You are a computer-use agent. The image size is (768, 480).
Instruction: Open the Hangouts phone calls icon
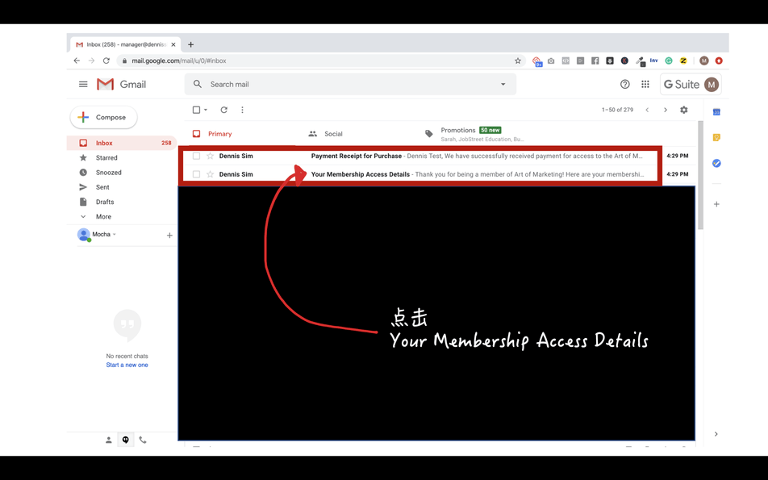pos(143,440)
